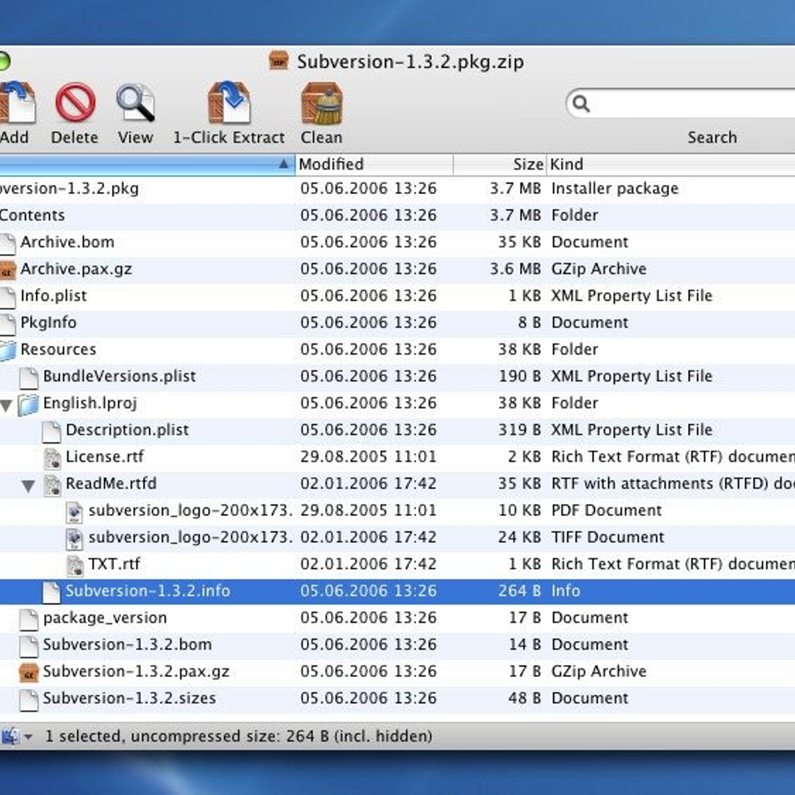Click the Resources folder icon
795x795 pixels.
[x=8, y=350]
